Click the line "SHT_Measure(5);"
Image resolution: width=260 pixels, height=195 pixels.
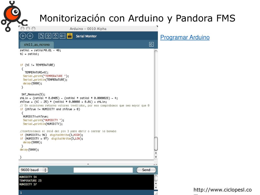(x=33, y=94)
